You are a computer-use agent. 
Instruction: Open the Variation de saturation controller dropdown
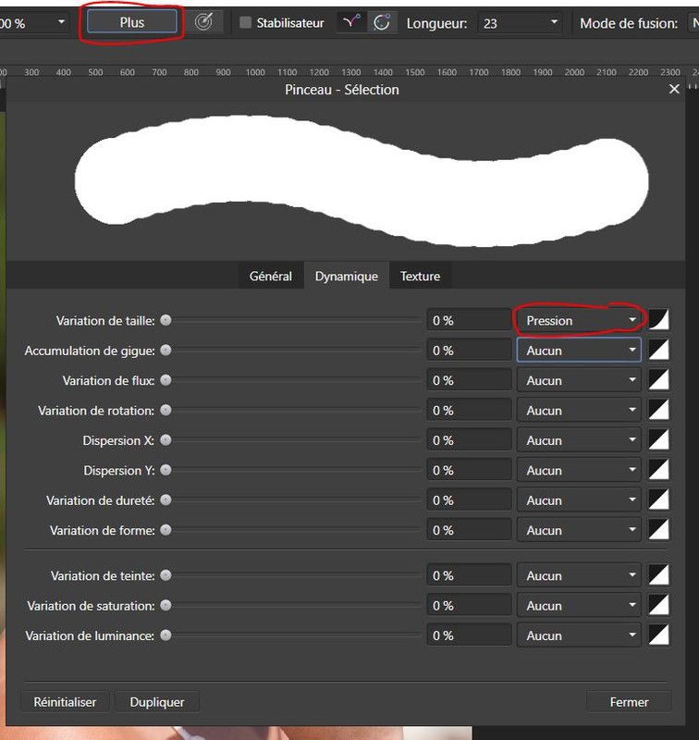(579, 606)
